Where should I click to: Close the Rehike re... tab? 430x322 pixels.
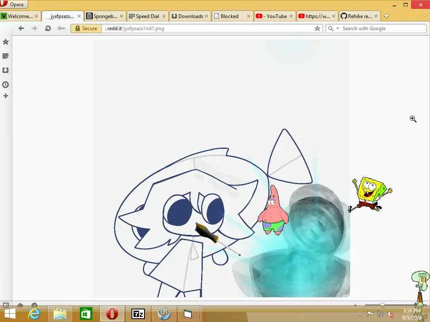376,16
